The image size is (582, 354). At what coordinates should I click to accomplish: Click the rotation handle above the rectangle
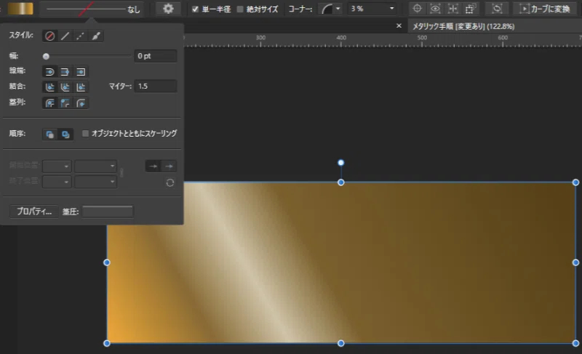coord(340,163)
